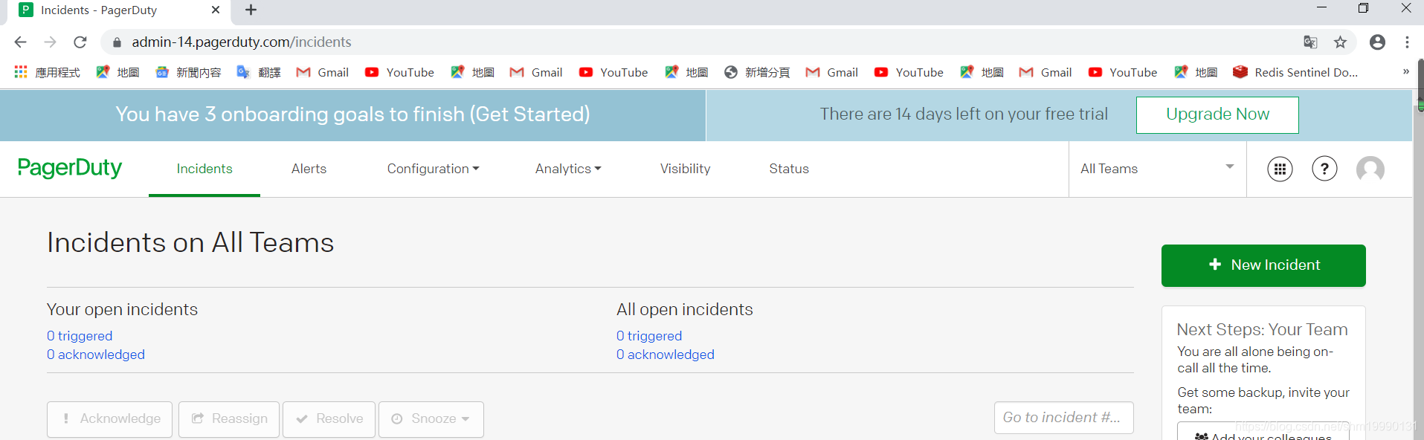This screenshot has height=440, width=1424.
Task: Close the Incidents - PagerDuty tab
Action: tap(216, 10)
